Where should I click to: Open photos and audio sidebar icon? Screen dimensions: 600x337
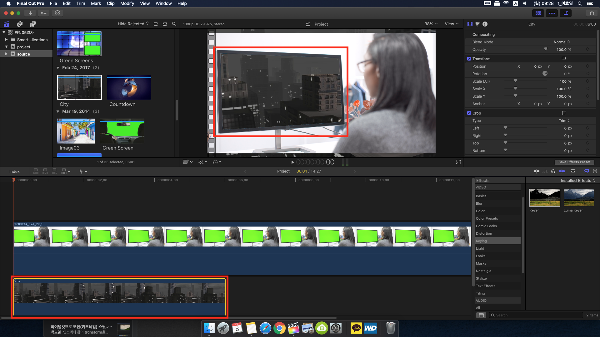click(20, 24)
